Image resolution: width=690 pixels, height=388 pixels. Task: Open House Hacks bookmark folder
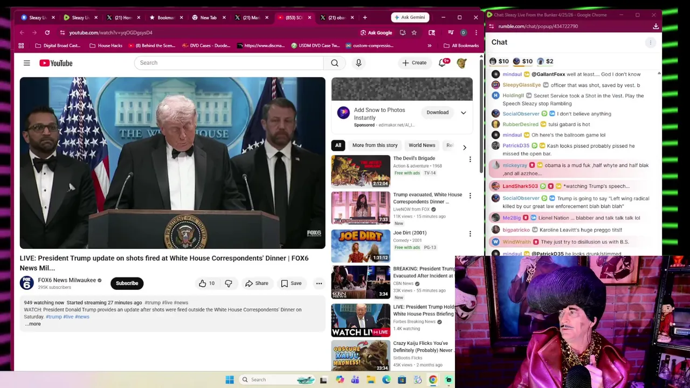pos(106,46)
